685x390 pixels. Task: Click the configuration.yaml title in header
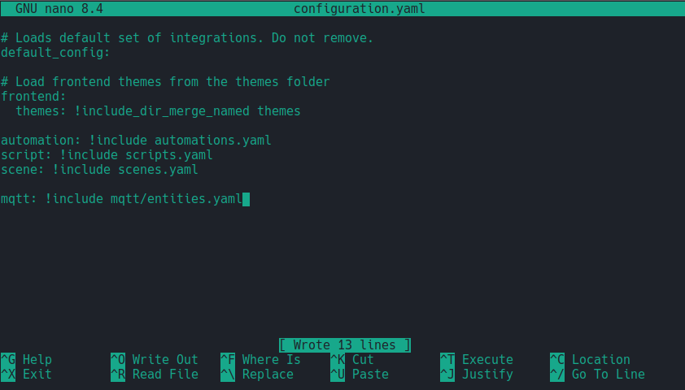click(359, 9)
